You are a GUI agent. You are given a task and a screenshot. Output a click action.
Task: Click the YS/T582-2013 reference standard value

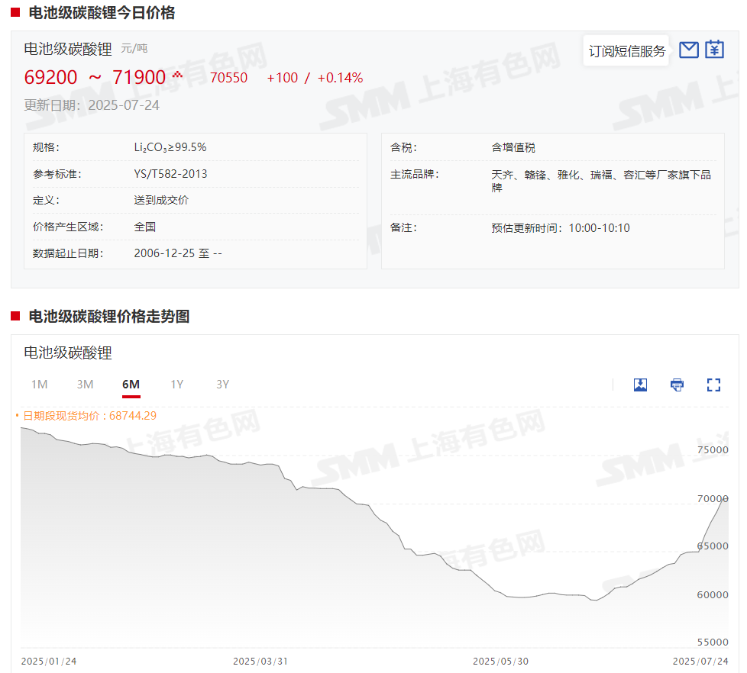point(170,174)
